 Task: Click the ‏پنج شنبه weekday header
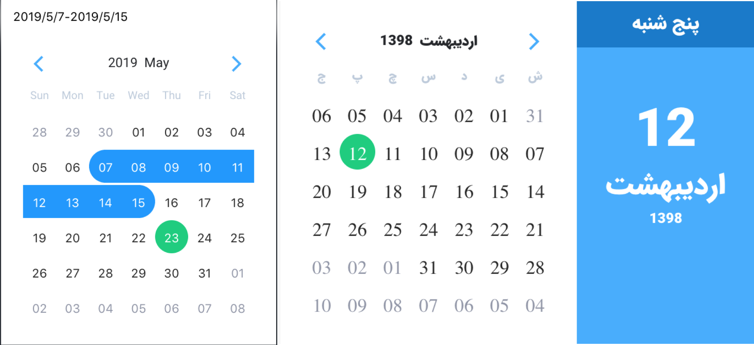pyautogui.click(x=665, y=24)
